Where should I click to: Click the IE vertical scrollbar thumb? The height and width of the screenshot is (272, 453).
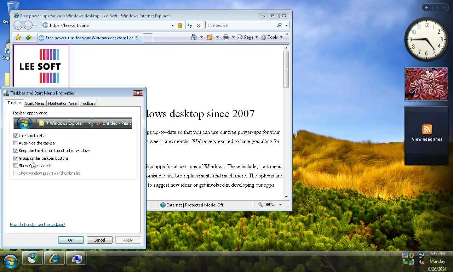pyautogui.click(x=286, y=69)
